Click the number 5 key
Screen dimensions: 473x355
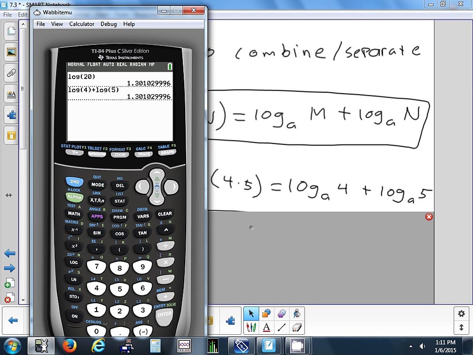pyautogui.click(x=119, y=289)
